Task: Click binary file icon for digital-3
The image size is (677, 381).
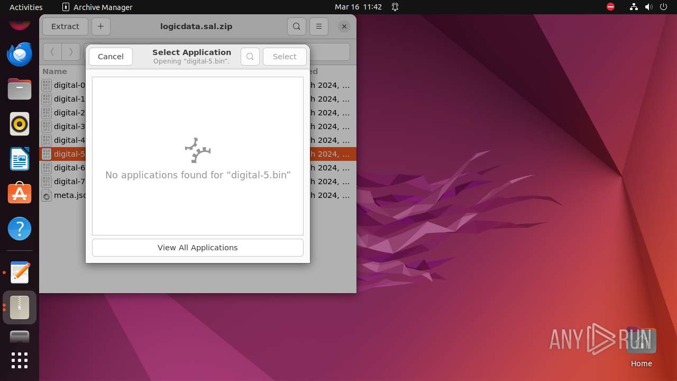Action: pyautogui.click(x=47, y=126)
